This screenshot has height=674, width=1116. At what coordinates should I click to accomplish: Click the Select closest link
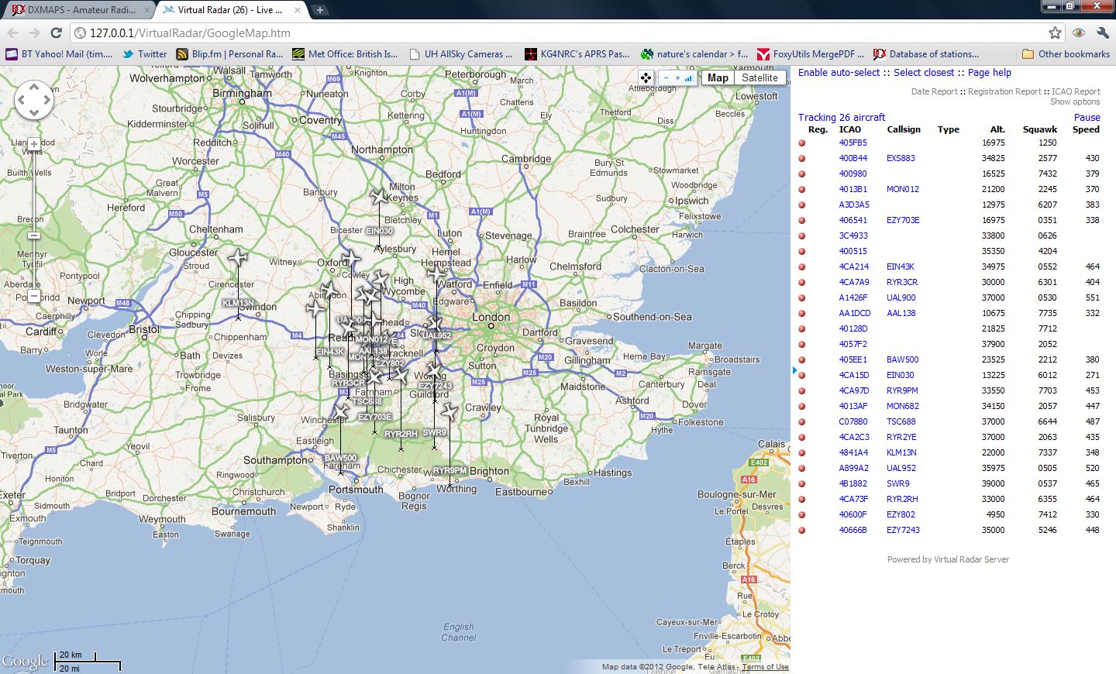point(924,73)
